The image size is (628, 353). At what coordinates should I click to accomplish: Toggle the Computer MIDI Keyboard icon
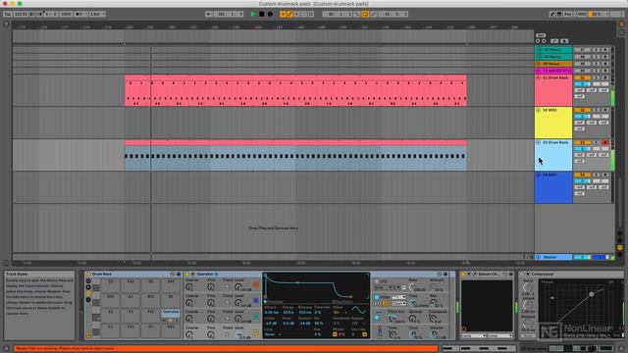(x=559, y=14)
